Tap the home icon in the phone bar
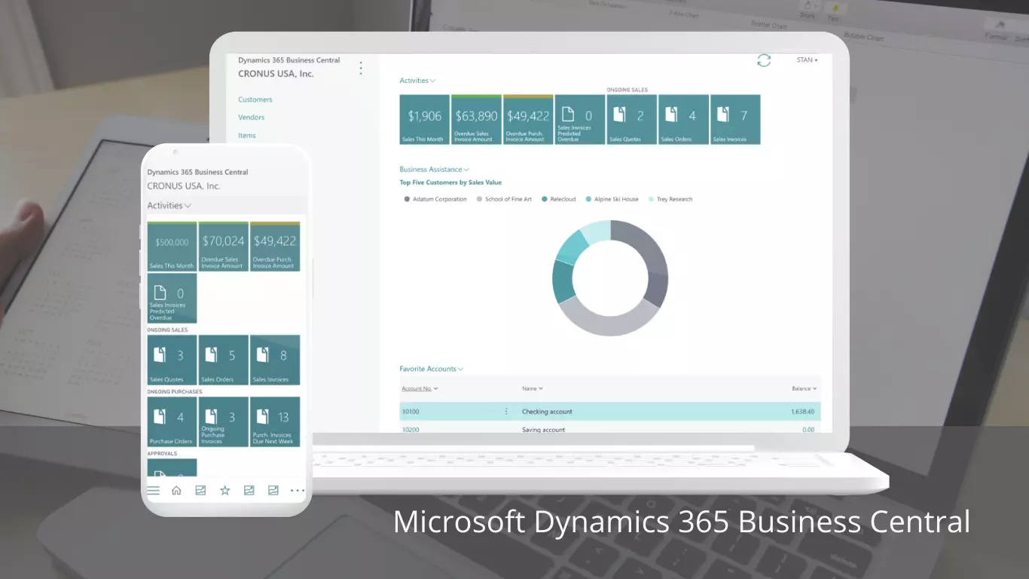 point(176,490)
